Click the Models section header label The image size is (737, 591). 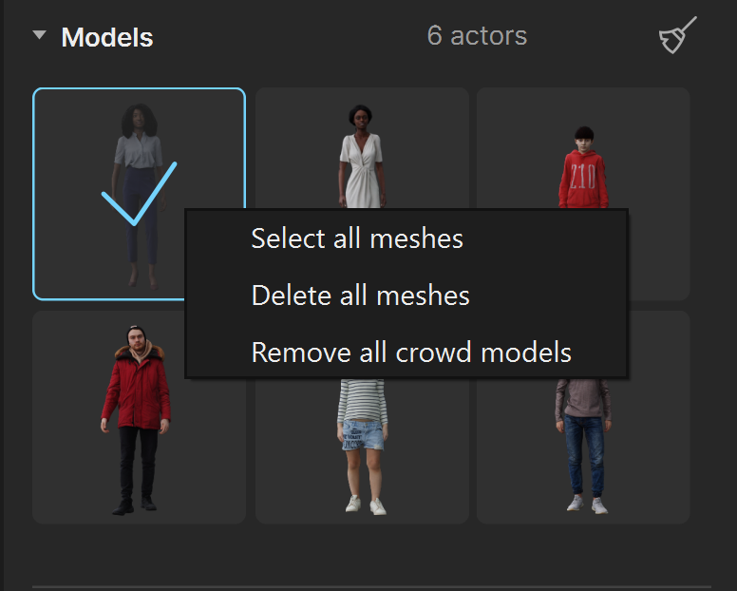tap(107, 37)
